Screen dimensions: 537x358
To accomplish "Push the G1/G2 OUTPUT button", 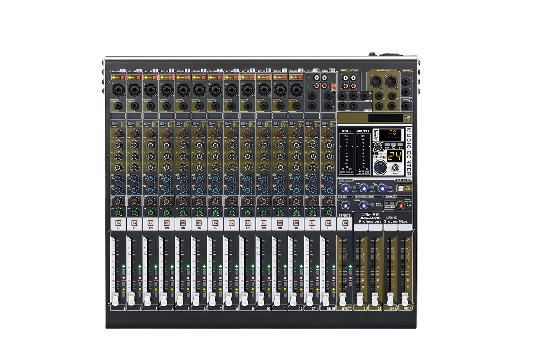I will (x=401, y=188).
